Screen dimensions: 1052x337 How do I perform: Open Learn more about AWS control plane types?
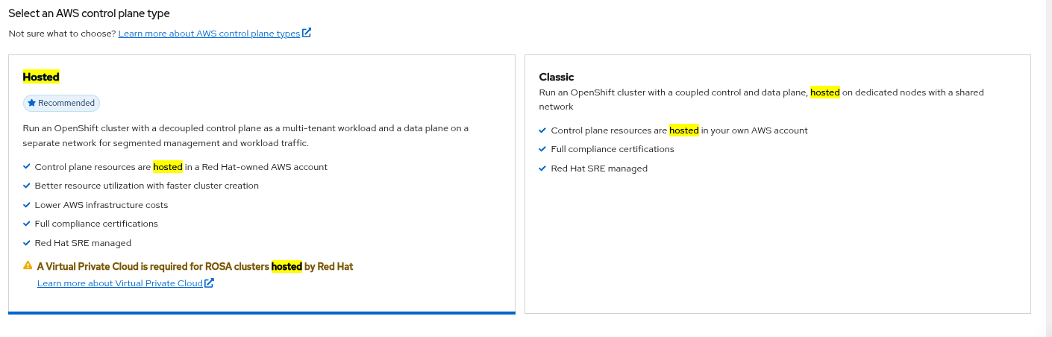[x=209, y=34]
